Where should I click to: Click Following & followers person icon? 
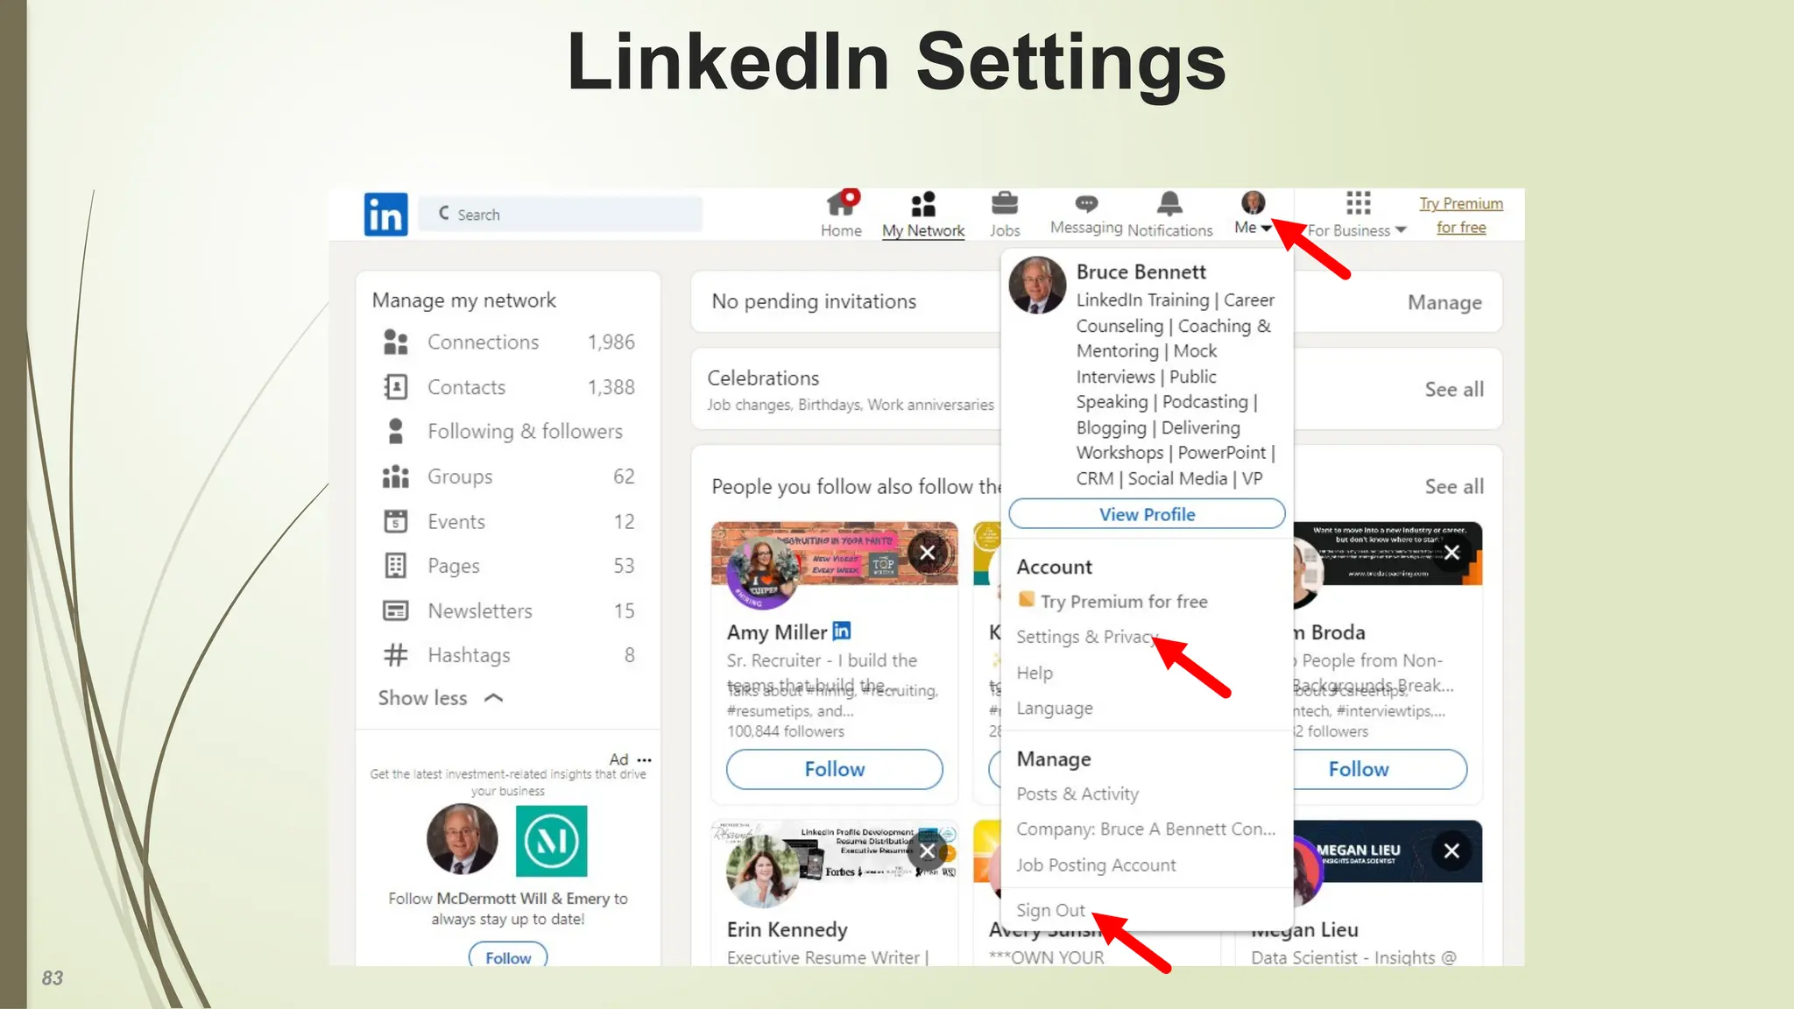click(x=396, y=431)
